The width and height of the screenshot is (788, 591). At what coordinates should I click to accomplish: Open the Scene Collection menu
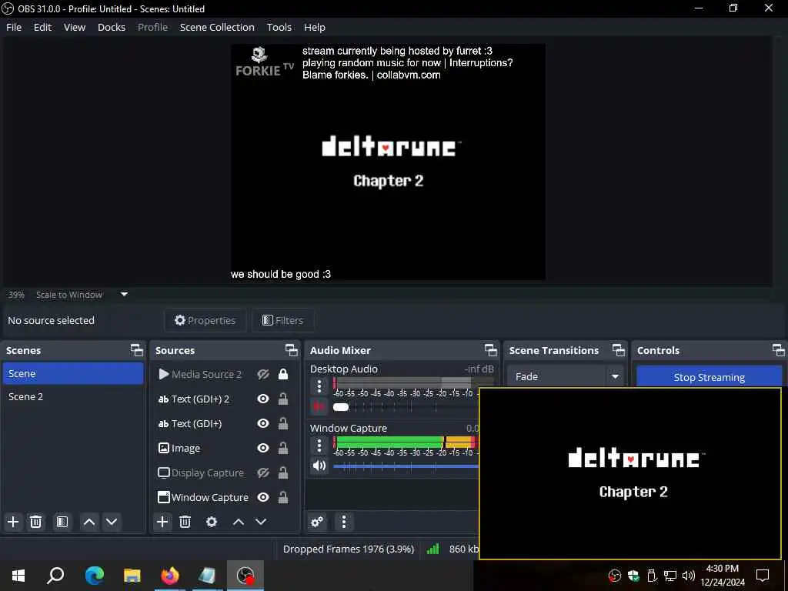pyautogui.click(x=217, y=27)
